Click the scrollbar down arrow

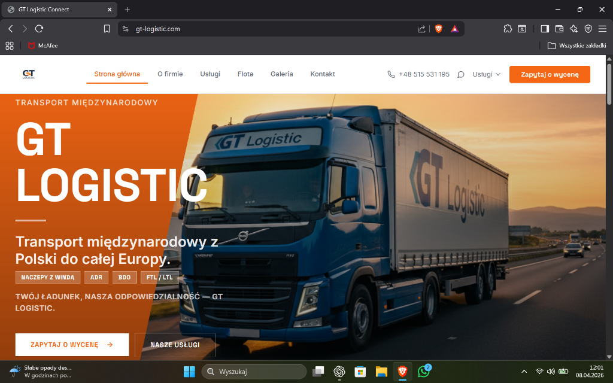point(609,357)
